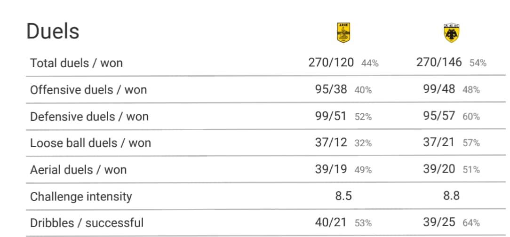
Task: Select the Duels section heading
Action: point(53,32)
